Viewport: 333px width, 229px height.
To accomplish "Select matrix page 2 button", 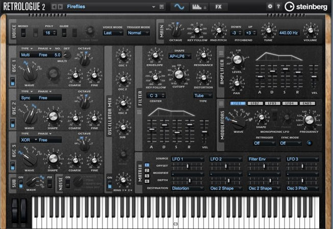I will (147, 170).
